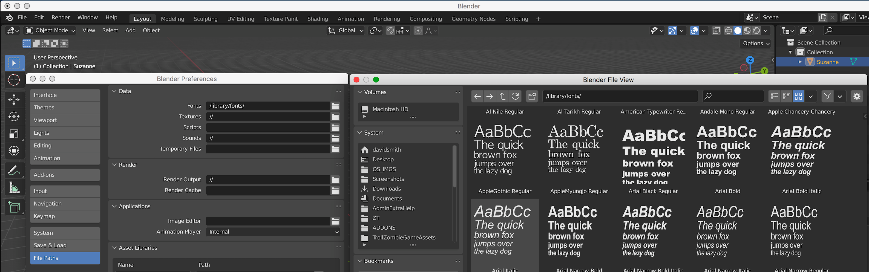Enable solid viewport shading
This screenshot has height=272, width=869.
tap(738, 31)
